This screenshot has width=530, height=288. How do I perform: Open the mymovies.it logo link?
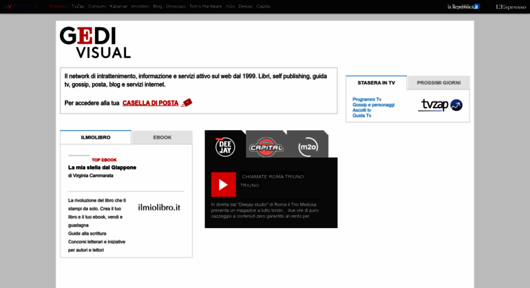tap(20, 6)
